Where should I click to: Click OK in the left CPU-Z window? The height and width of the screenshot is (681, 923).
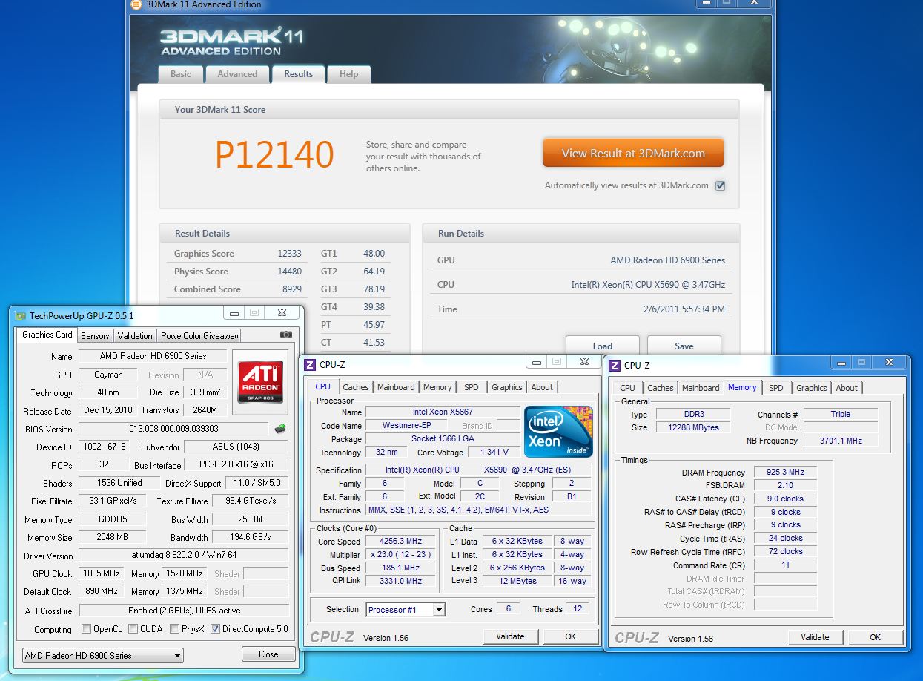570,636
